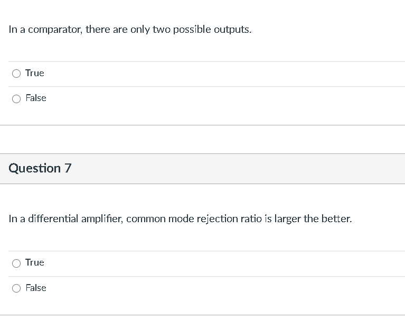
Task: Click empty area of gray Question 7 bar
Action: [238, 169]
